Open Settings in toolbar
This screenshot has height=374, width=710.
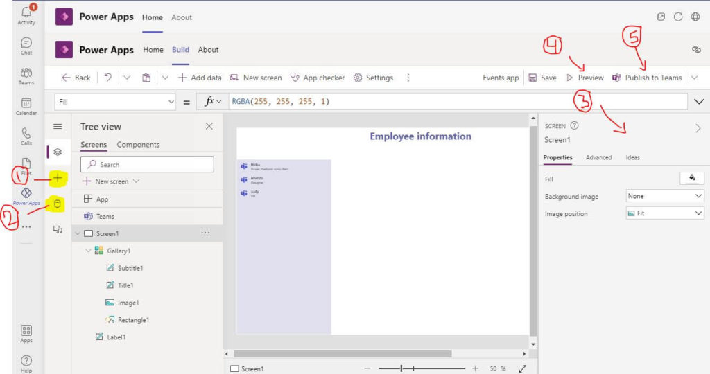pos(373,78)
